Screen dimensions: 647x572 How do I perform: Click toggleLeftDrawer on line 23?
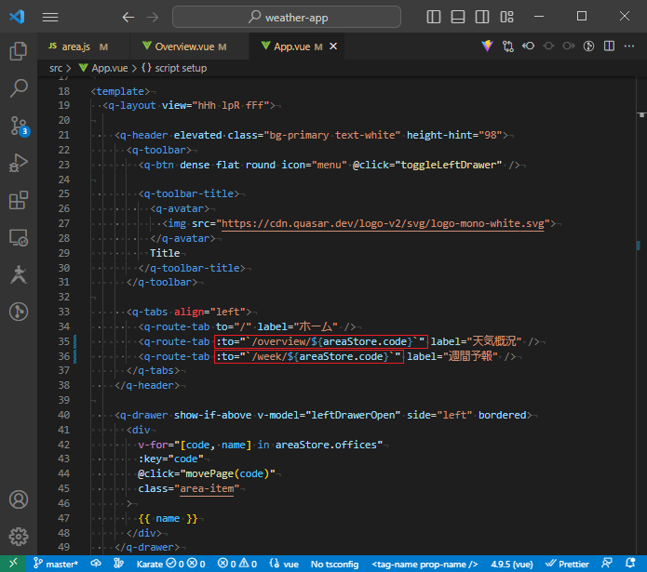coord(451,165)
